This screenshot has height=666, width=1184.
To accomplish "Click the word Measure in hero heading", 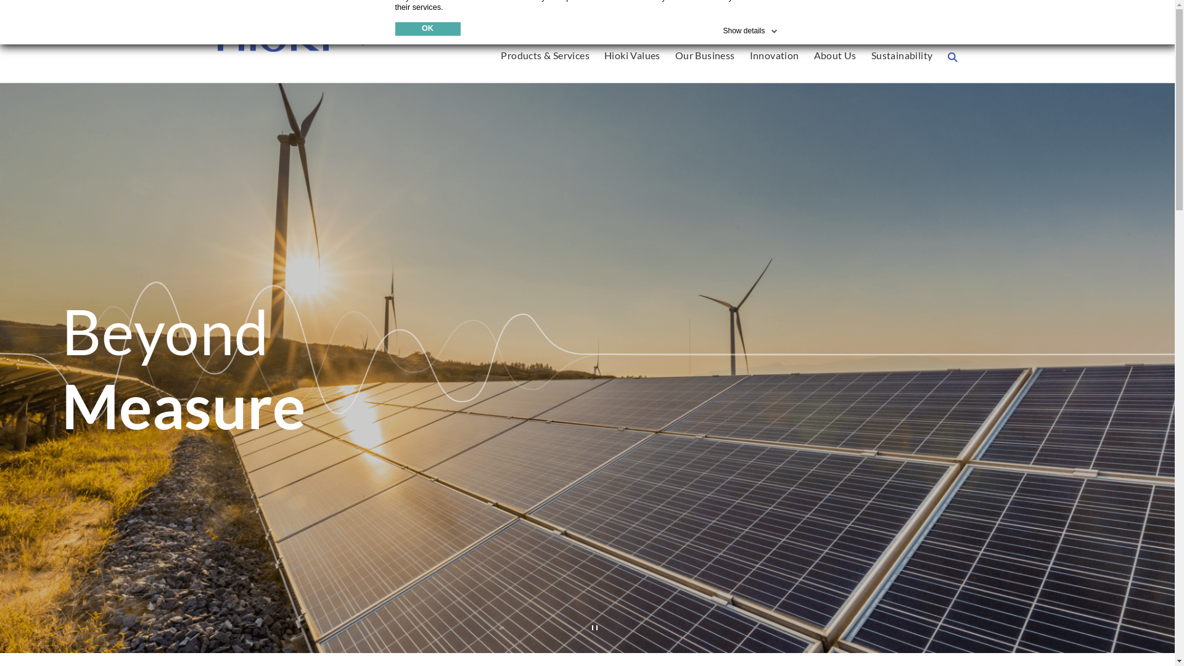I will [x=184, y=407].
